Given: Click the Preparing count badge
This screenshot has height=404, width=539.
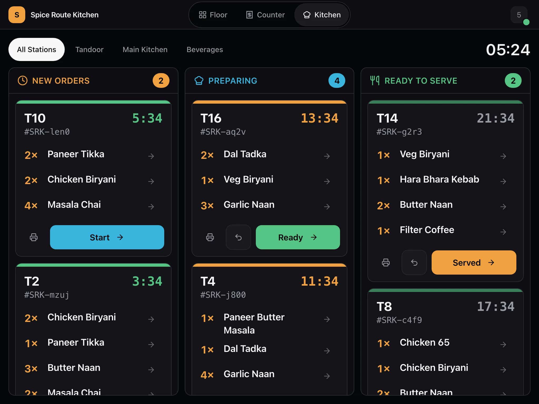Looking at the screenshot, I should pos(337,80).
